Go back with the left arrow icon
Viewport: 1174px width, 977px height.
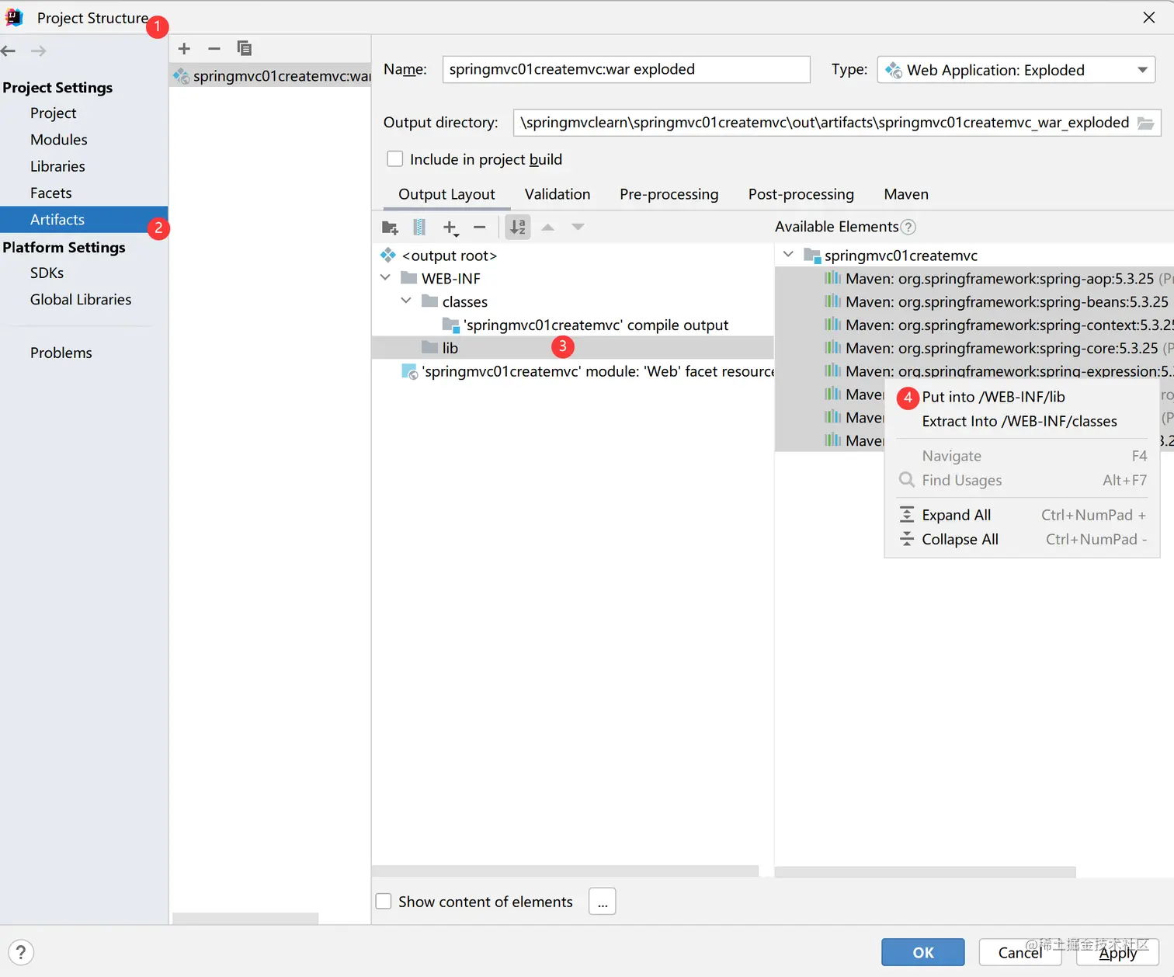click(x=9, y=51)
